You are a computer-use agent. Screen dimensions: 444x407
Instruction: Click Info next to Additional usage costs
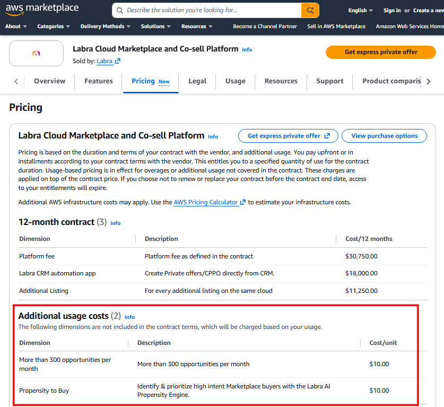(x=129, y=317)
